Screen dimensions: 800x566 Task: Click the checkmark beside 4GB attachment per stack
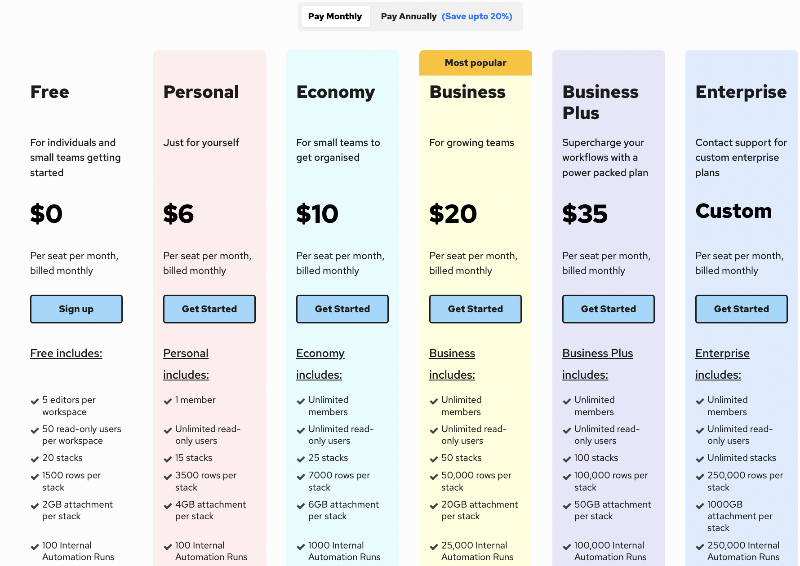coord(167,505)
